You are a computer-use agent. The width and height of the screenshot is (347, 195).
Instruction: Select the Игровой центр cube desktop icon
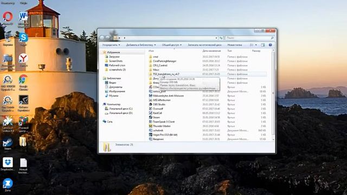[23, 124]
